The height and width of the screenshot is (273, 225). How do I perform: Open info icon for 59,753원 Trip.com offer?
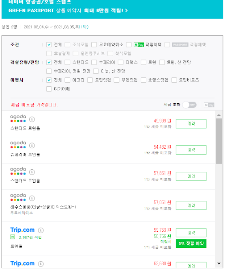point(41,230)
